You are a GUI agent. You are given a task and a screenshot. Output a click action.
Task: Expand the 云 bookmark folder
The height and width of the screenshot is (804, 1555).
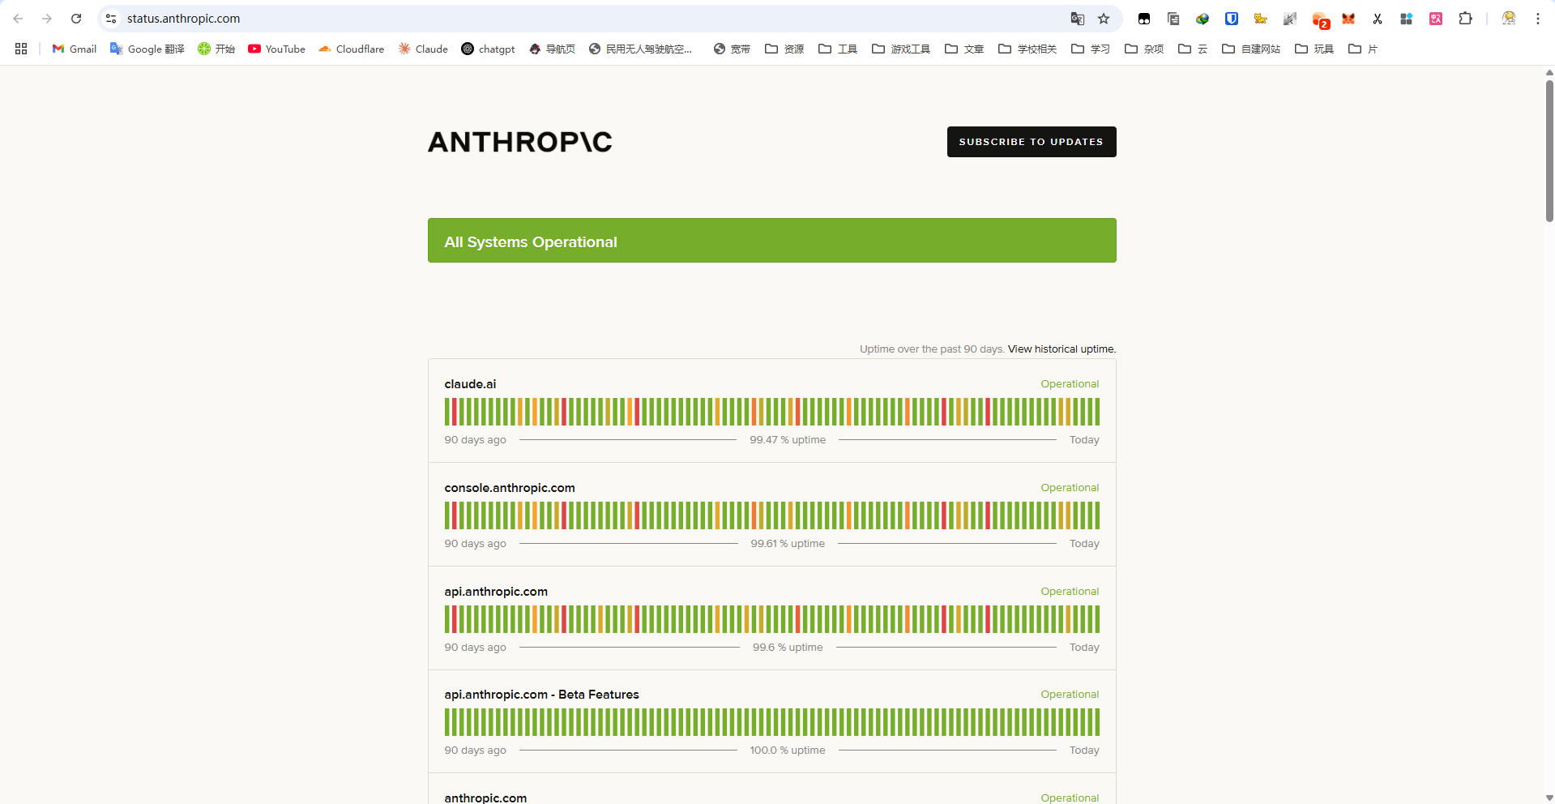pos(1193,49)
